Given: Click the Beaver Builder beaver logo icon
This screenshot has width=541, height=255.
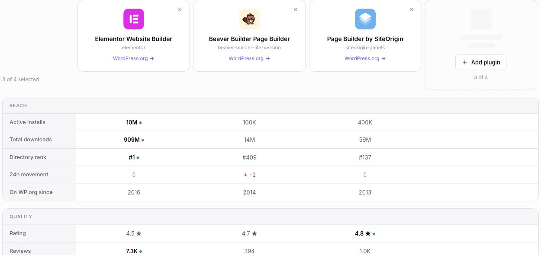Looking at the screenshot, I should (x=249, y=19).
